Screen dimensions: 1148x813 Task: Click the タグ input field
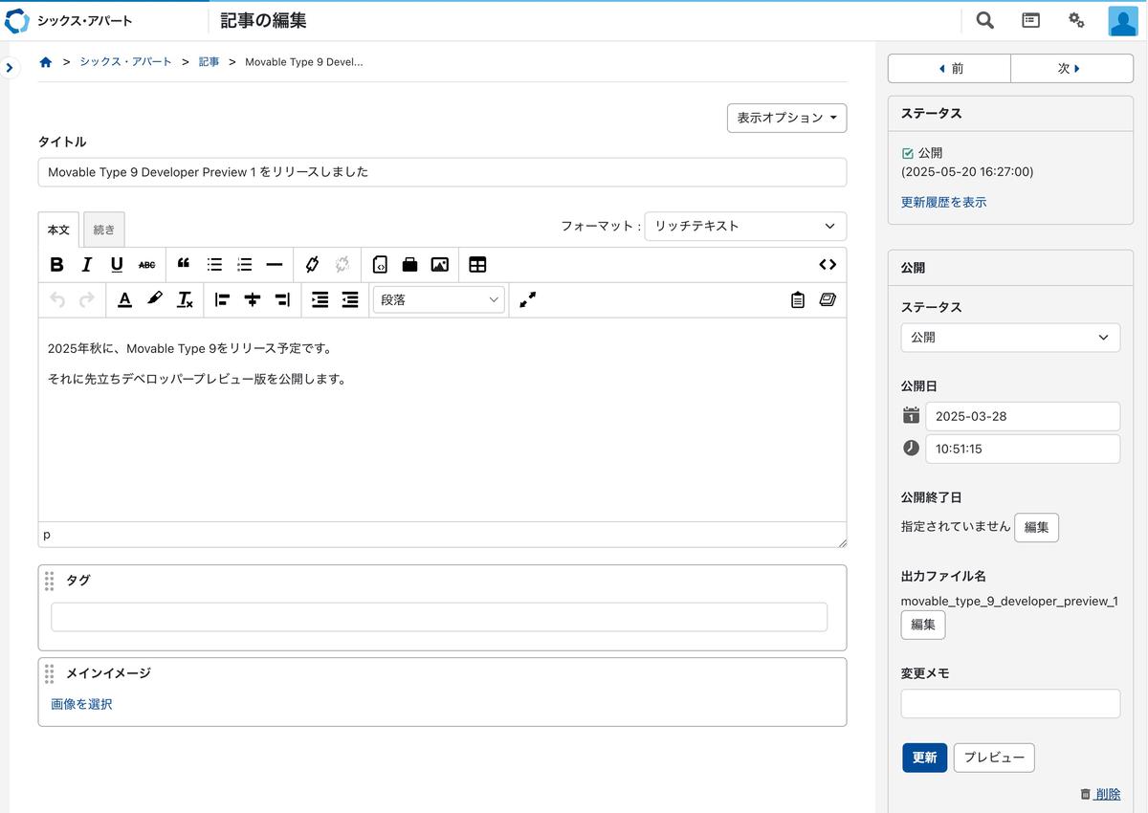(x=439, y=617)
